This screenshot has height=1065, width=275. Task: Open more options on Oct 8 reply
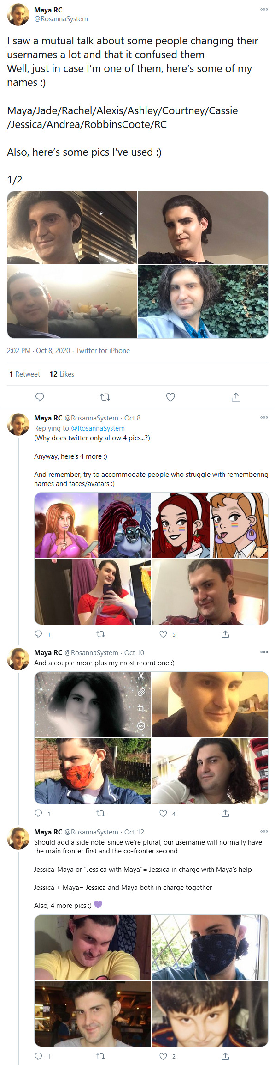tap(264, 417)
